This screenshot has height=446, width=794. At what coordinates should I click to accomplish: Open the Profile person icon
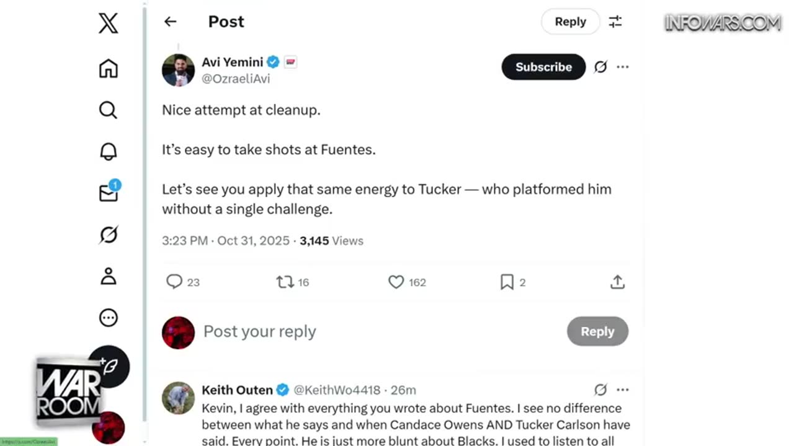click(x=108, y=276)
